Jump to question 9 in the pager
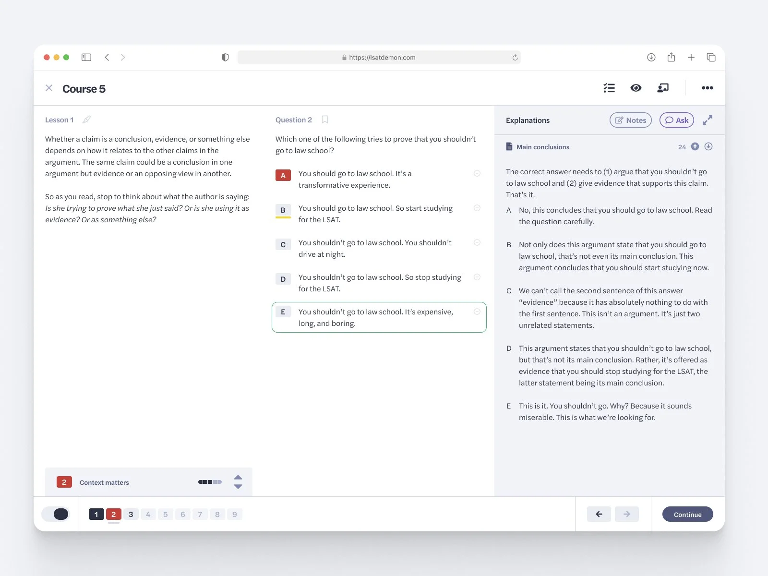The height and width of the screenshot is (576, 768). 234,514
